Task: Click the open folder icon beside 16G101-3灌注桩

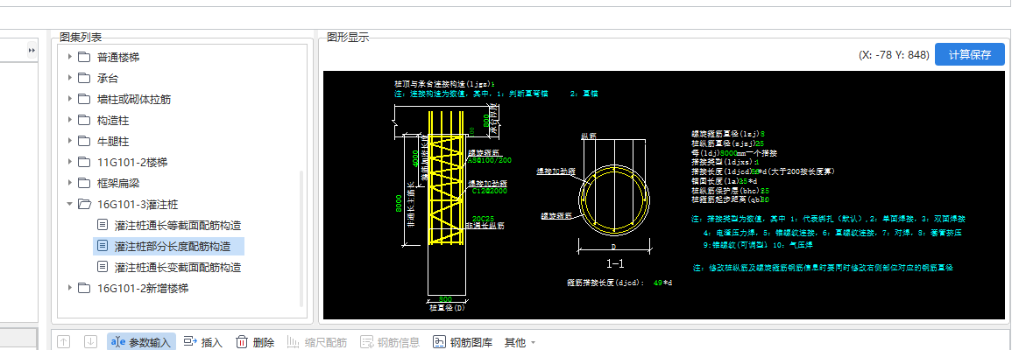Action: (x=84, y=205)
